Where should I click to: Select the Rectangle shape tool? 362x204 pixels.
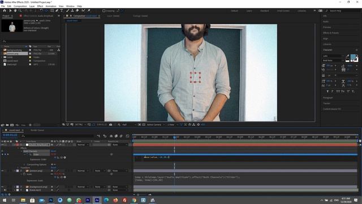52,11
